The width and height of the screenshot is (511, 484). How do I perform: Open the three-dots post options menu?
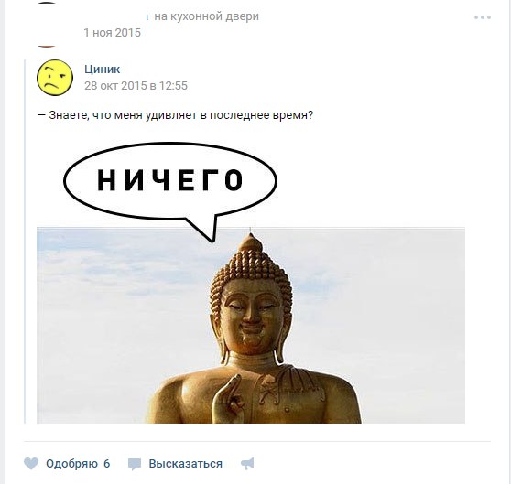point(483,17)
